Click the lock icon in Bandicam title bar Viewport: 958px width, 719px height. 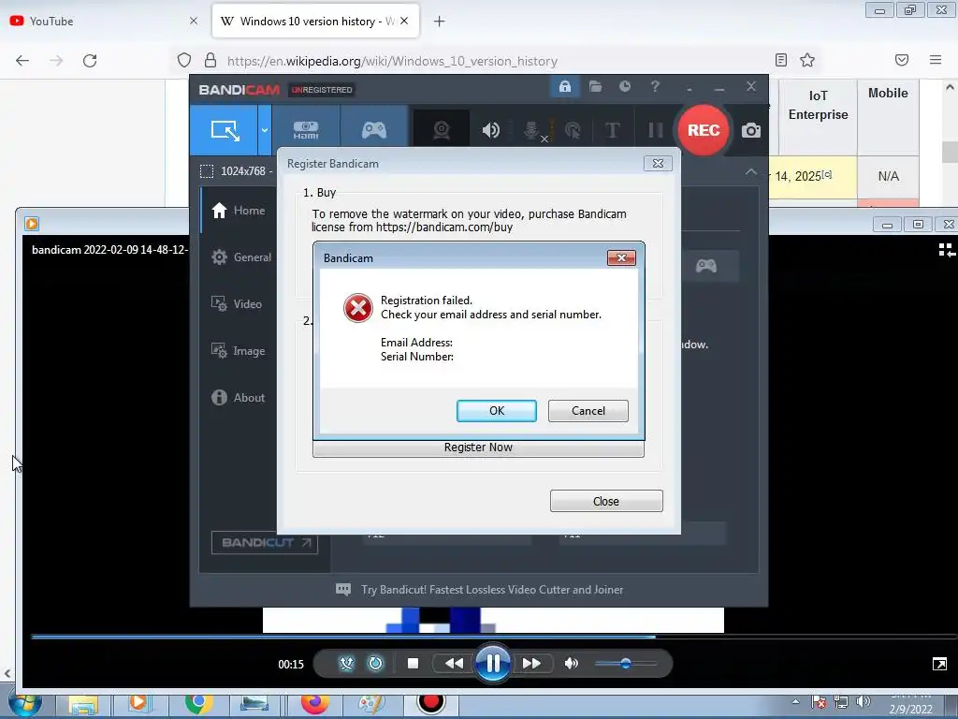564,87
